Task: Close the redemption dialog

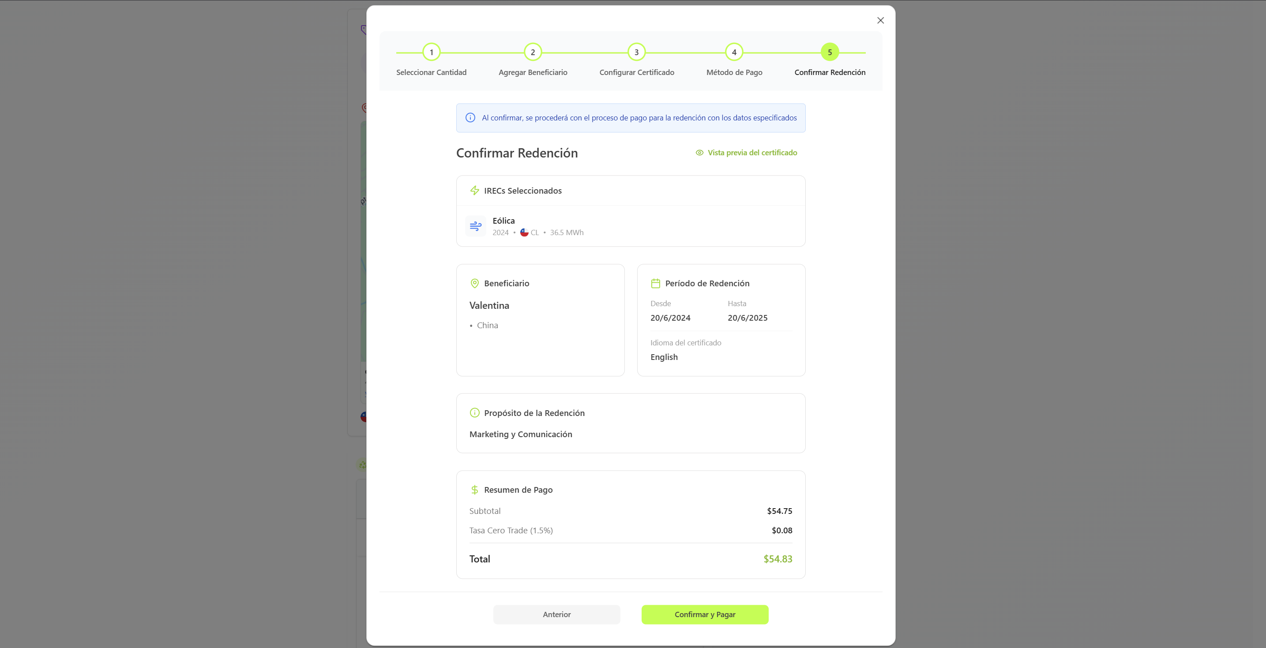Action: 880,20
